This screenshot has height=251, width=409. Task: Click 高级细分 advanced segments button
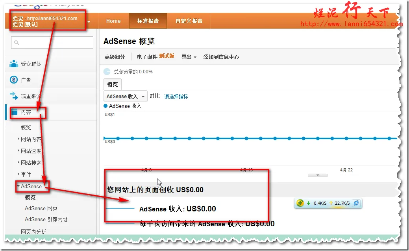tap(115, 57)
